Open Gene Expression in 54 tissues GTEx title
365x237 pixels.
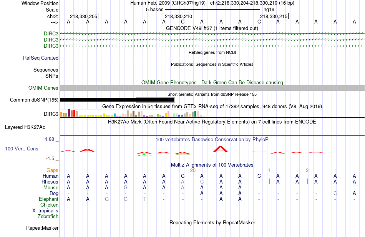point(212,106)
